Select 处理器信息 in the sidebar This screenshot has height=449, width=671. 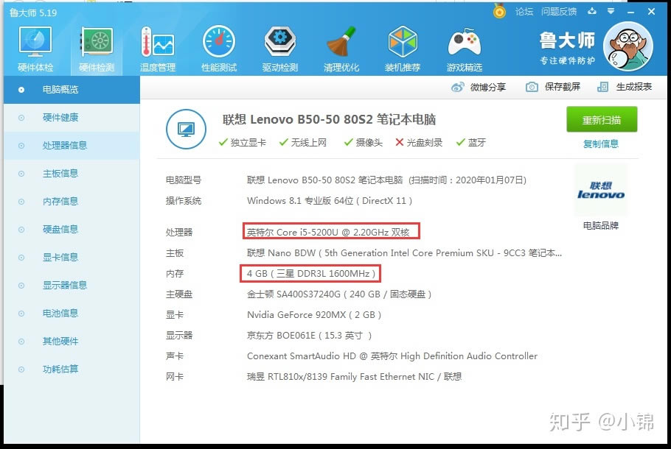pyautogui.click(x=72, y=145)
